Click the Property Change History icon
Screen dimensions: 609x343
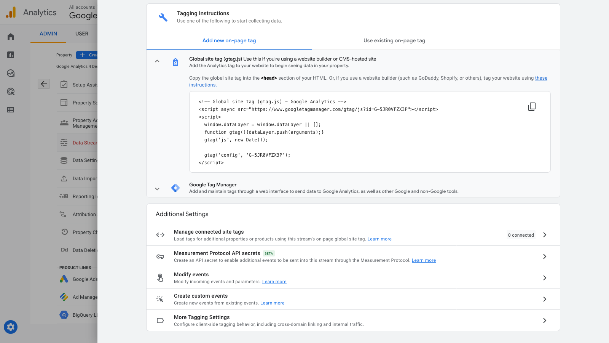point(64,232)
